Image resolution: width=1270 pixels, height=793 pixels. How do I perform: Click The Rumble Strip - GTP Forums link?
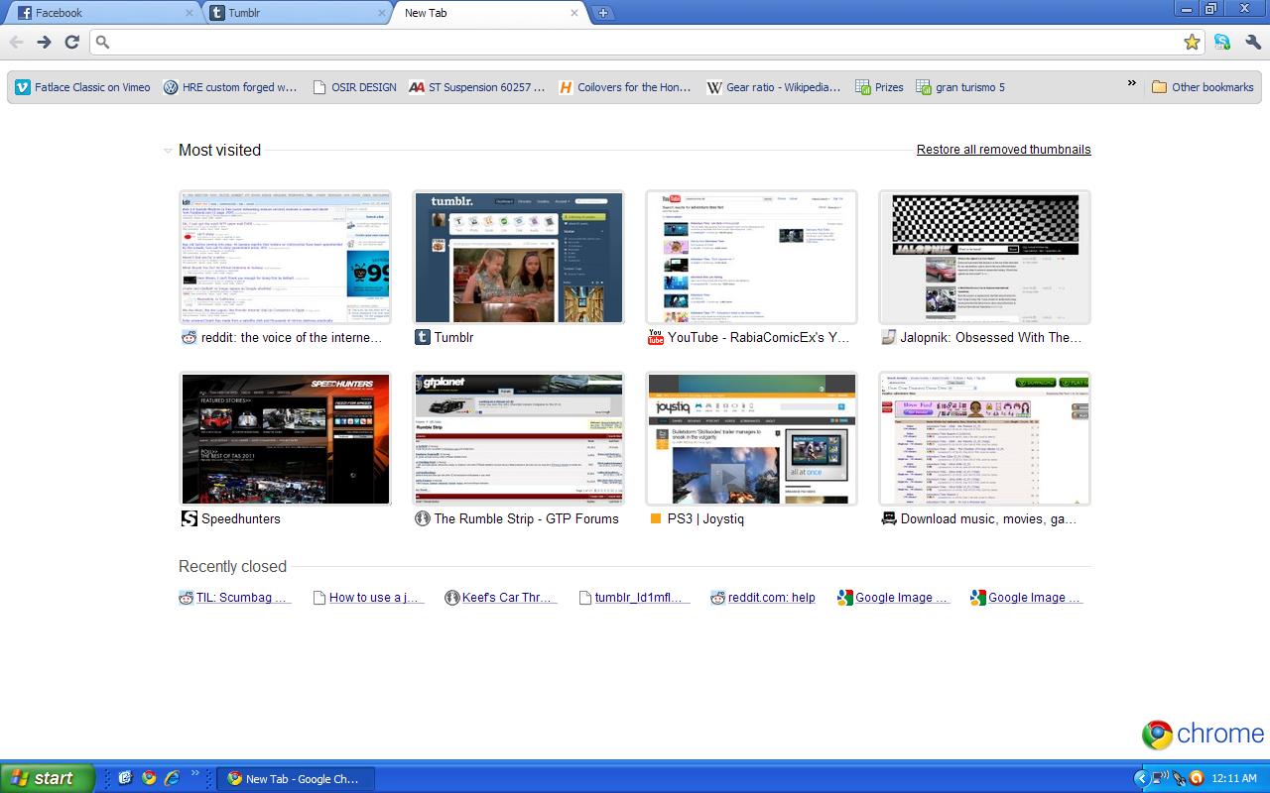(x=526, y=518)
